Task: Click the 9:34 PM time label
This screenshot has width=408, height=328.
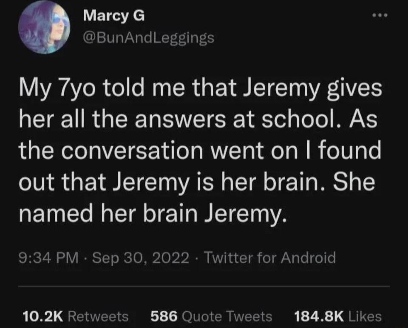Action: point(46,257)
